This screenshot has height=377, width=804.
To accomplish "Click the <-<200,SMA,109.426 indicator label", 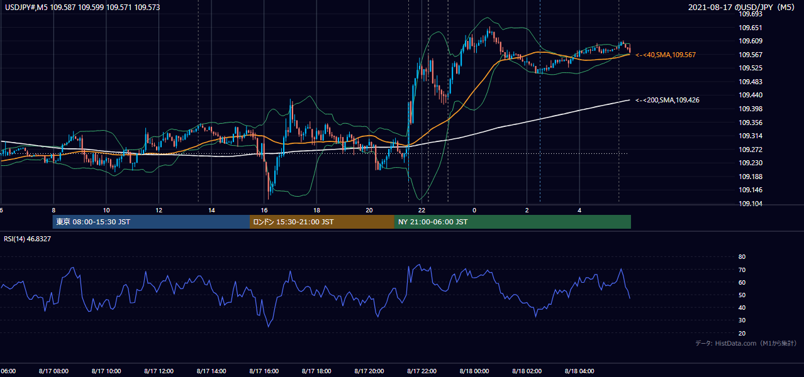I will (x=667, y=100).
